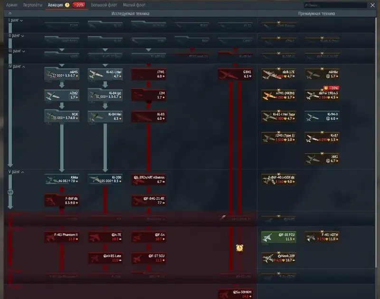Collapse all ranks with top-left arrow
Screen dimensions: 380x299
pos(10,14)
